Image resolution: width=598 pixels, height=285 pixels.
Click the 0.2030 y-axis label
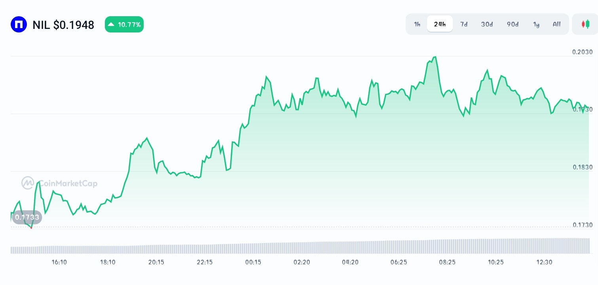(x=582, y=52)
